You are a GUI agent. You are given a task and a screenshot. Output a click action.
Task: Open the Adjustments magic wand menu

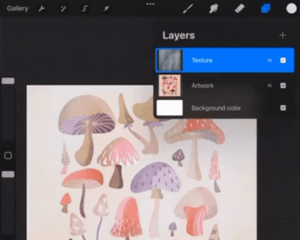click(x=63, y=8)
